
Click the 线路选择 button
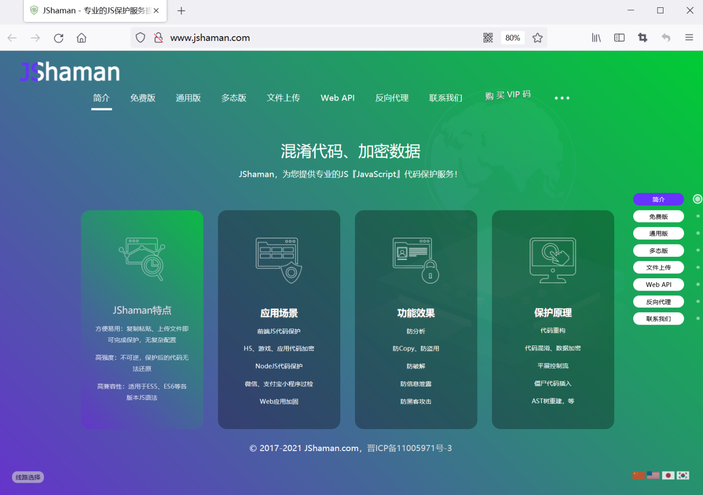(x=28, y=477)
